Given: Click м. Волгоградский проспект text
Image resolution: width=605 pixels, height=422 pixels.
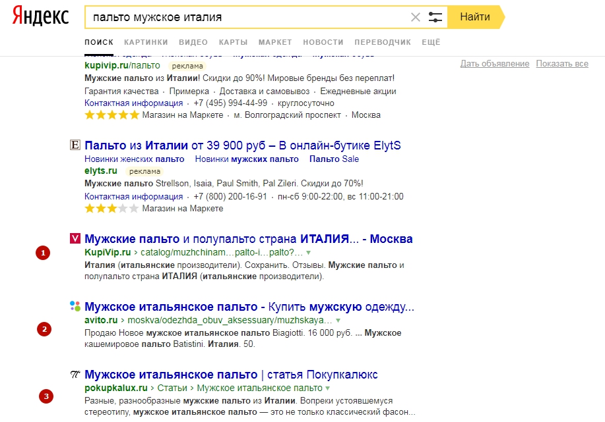Looking at the screenshot, I should 288,115.
